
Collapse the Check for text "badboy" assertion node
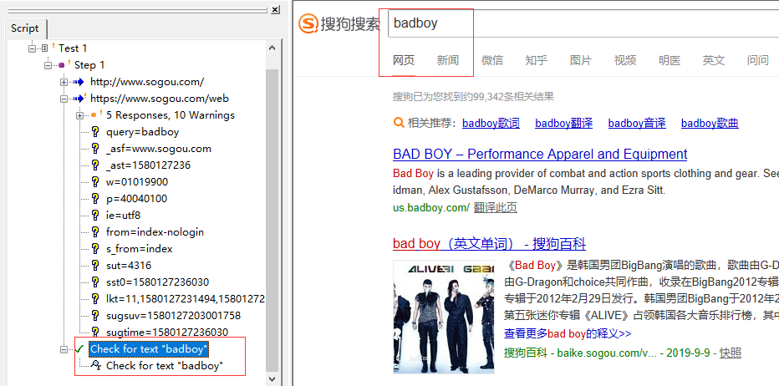point(64,349)
